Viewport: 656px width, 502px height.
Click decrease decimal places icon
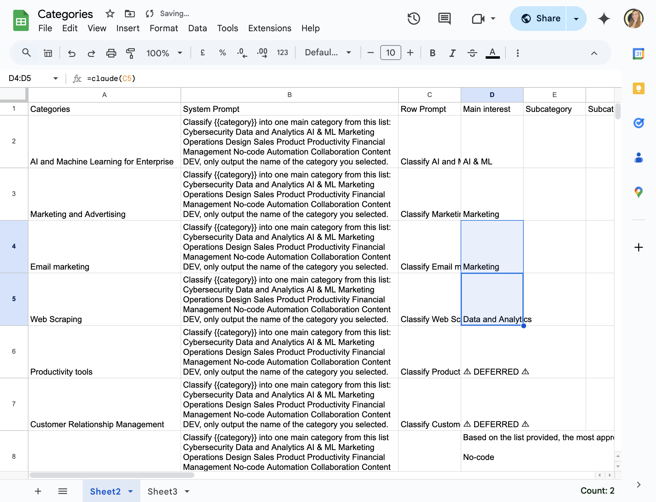pos(242,53)
